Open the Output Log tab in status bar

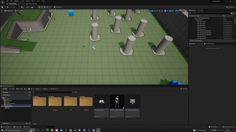18,127
